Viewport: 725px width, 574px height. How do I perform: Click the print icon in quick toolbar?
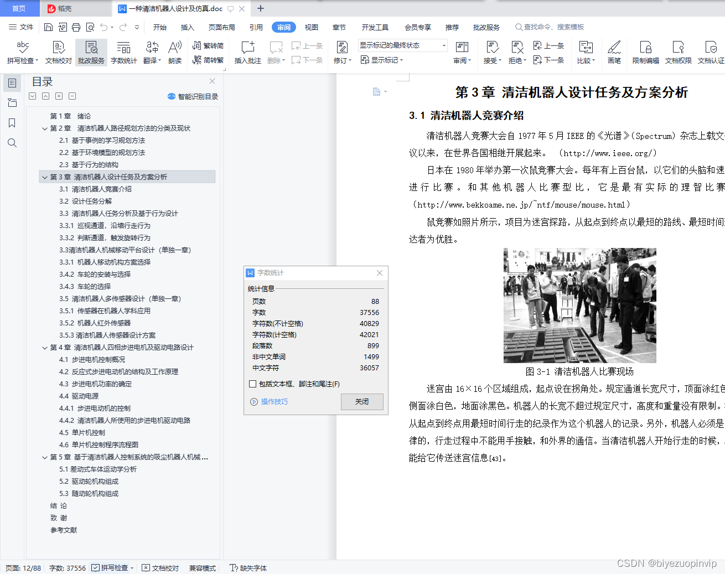(x=76, y=27)
